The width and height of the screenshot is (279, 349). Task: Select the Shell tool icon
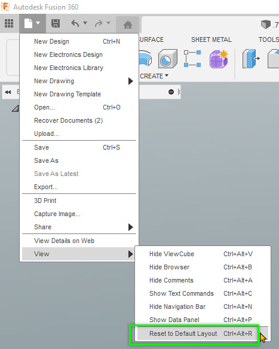(168, 59)
